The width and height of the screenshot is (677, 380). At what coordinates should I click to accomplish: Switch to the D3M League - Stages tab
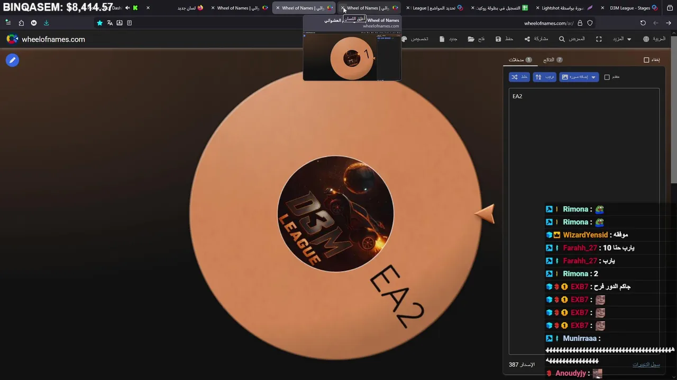click(629, 8)
